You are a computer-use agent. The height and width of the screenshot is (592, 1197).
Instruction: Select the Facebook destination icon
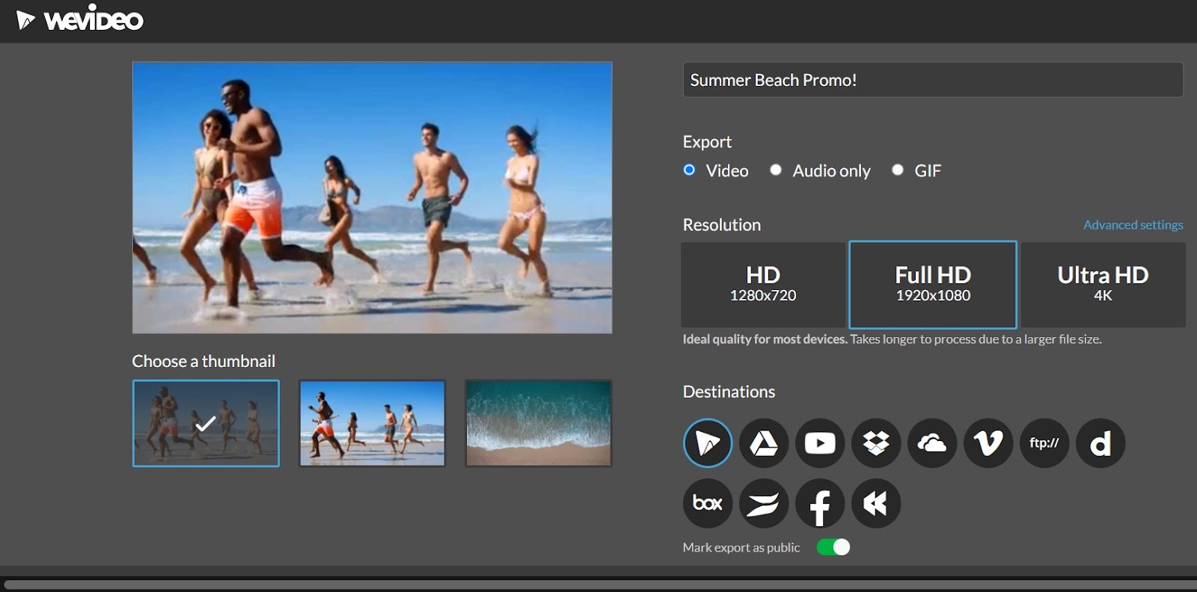820,503
